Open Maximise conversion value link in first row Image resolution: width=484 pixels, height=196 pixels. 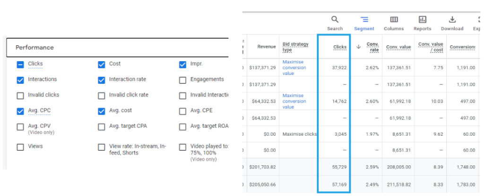click(294, 67)
